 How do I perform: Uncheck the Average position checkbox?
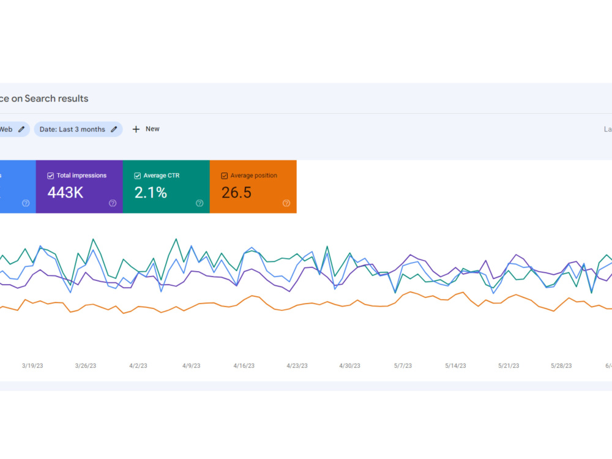(x=225, y=176)
